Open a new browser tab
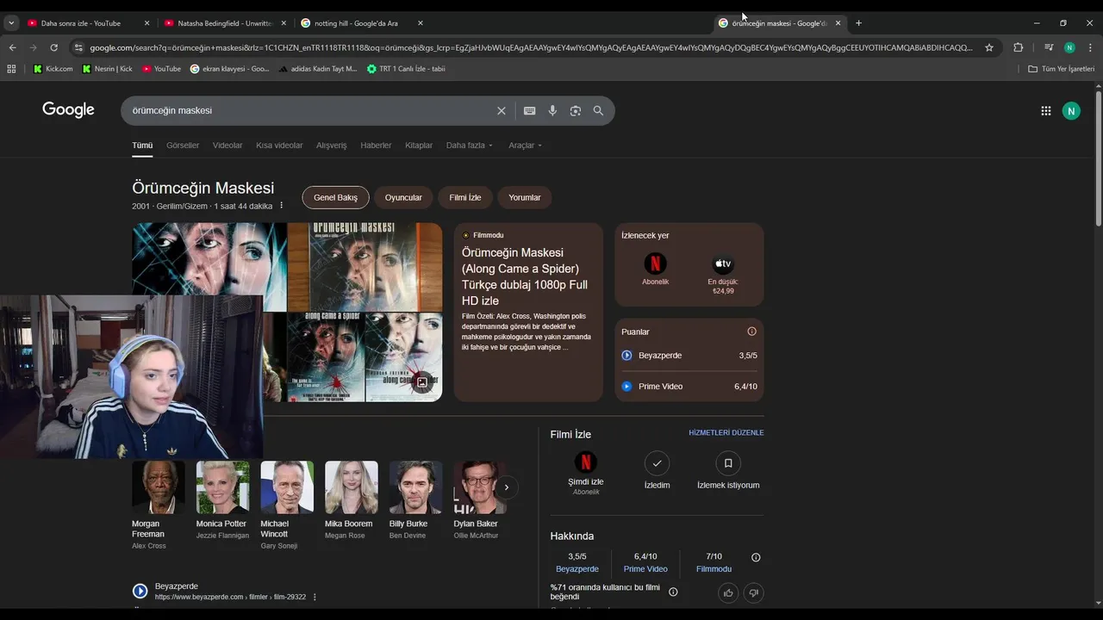Viewport: 1103px width, 620px height. (x=858, y=23)
